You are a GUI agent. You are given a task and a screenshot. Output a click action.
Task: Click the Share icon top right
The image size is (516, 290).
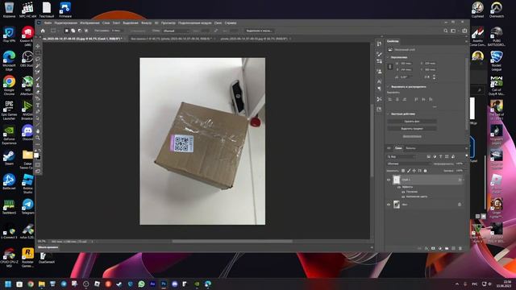464,31
